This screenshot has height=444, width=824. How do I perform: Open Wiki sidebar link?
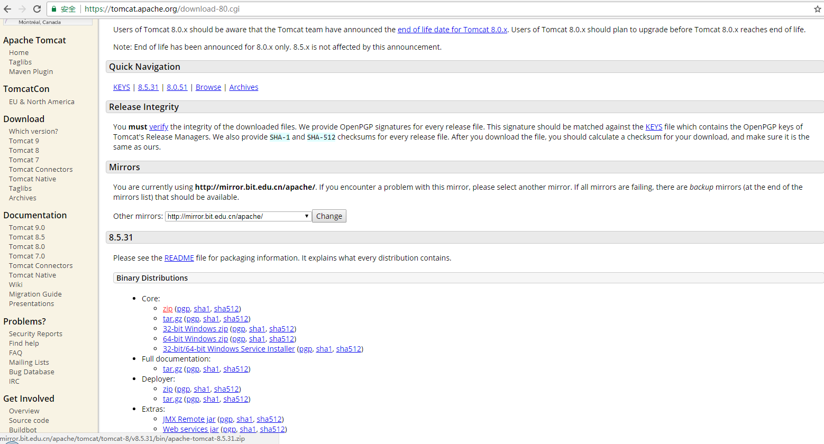pos(16,284)
